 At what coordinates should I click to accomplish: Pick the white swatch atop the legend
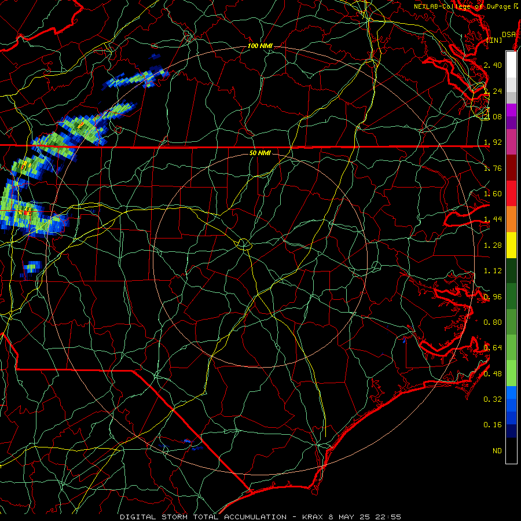point(511,65)
